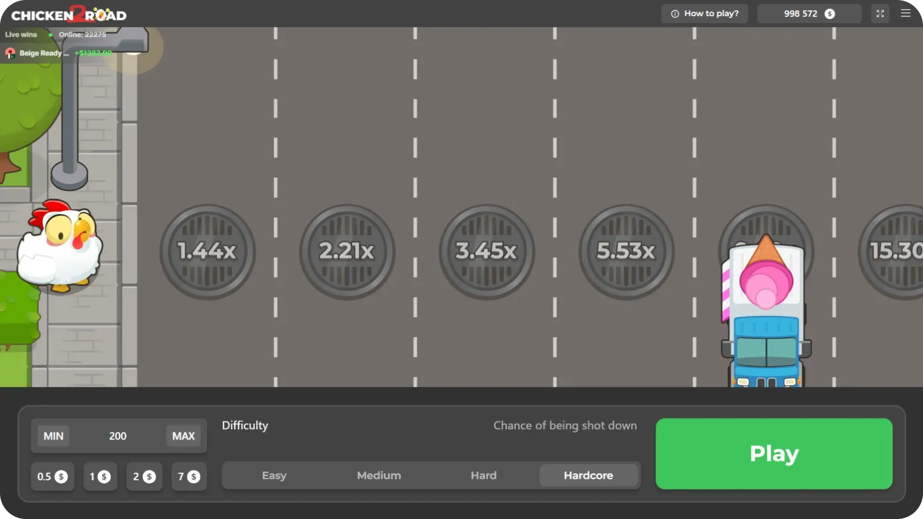Select the 3.45x manhole cover
923x519 pixels.
pos(486,251)
